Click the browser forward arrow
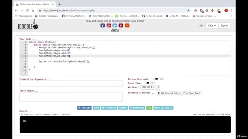248x139 pixels. [22, 10]
